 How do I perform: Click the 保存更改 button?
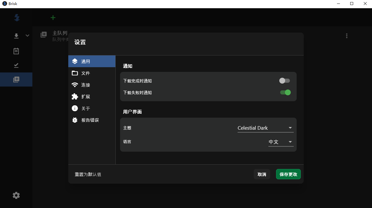288,174
